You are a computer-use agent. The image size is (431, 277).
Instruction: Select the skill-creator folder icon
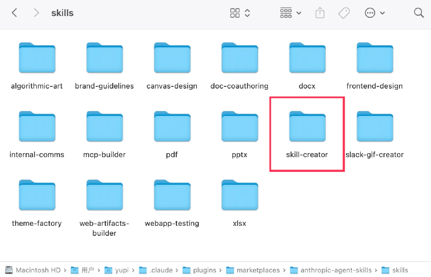point(307,126)
